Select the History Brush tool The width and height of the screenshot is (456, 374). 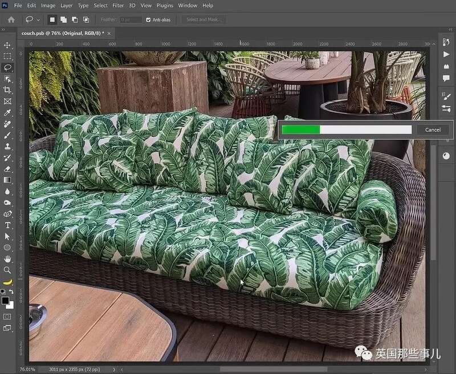click(x=7, y=157)
